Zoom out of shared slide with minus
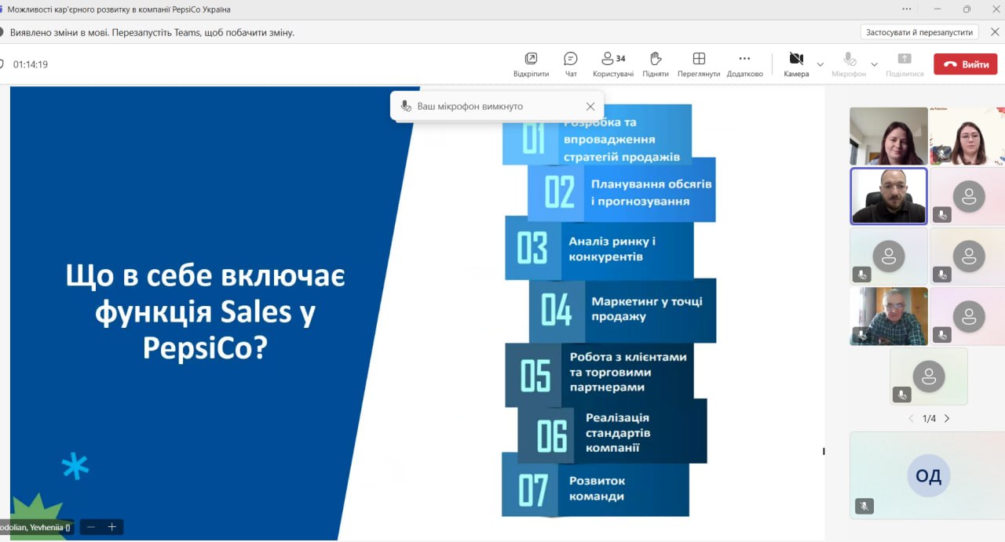This screenshot has height=542, width=1005. (x=91, y=527)
